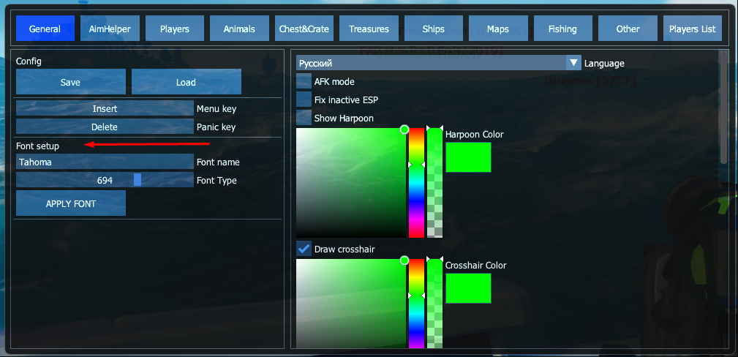The height and width of the screenshot is (357, 738).
Task: Change the Delete panic key binding
Action: point(105,127)
